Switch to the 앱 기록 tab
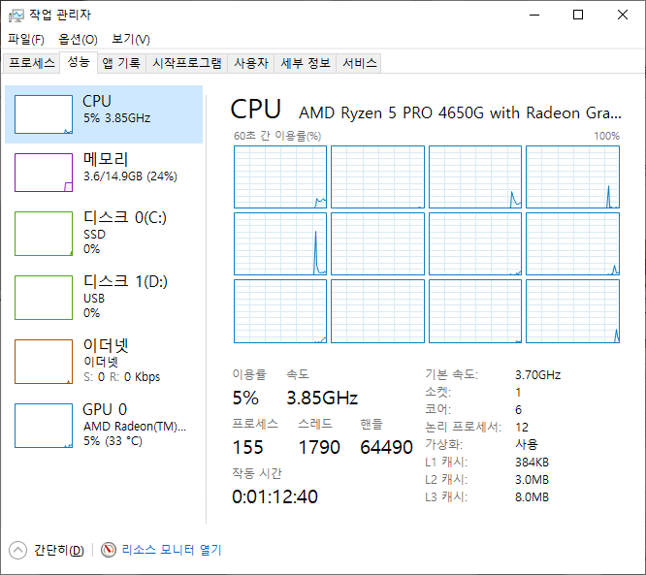The image size is (646, 575). pos(121,63)
